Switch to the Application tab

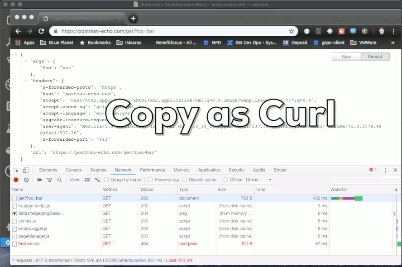point(209,170)
